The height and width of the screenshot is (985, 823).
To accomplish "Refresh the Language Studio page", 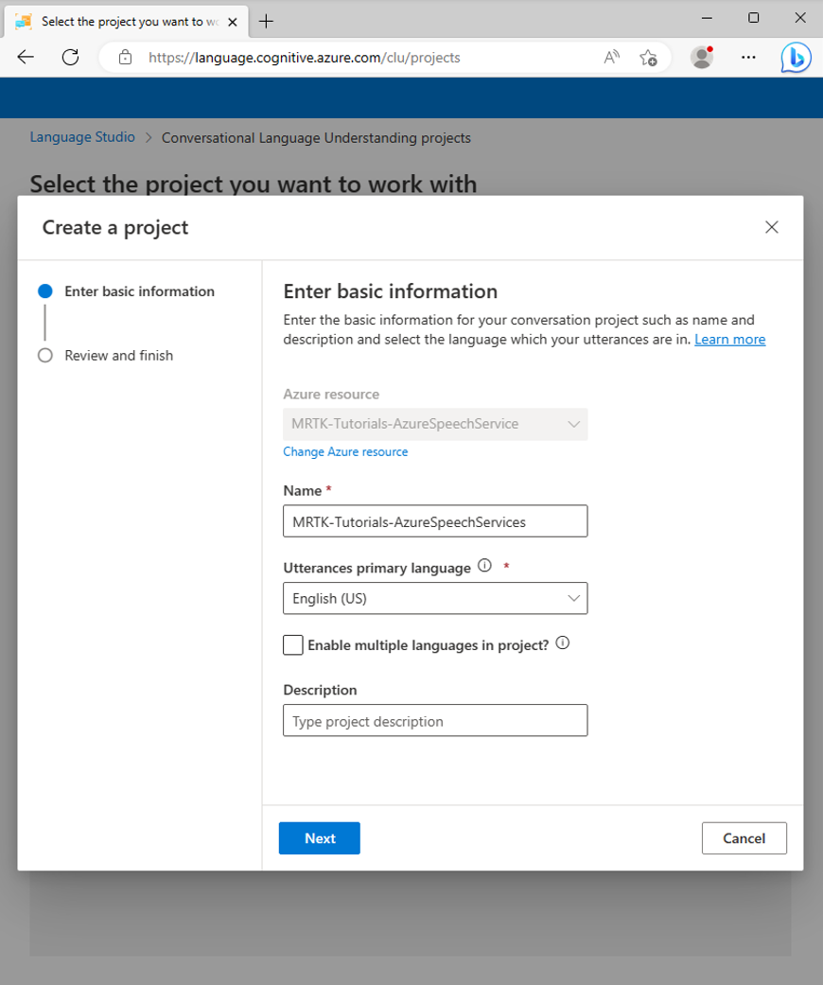I will (x=70, y=57).
